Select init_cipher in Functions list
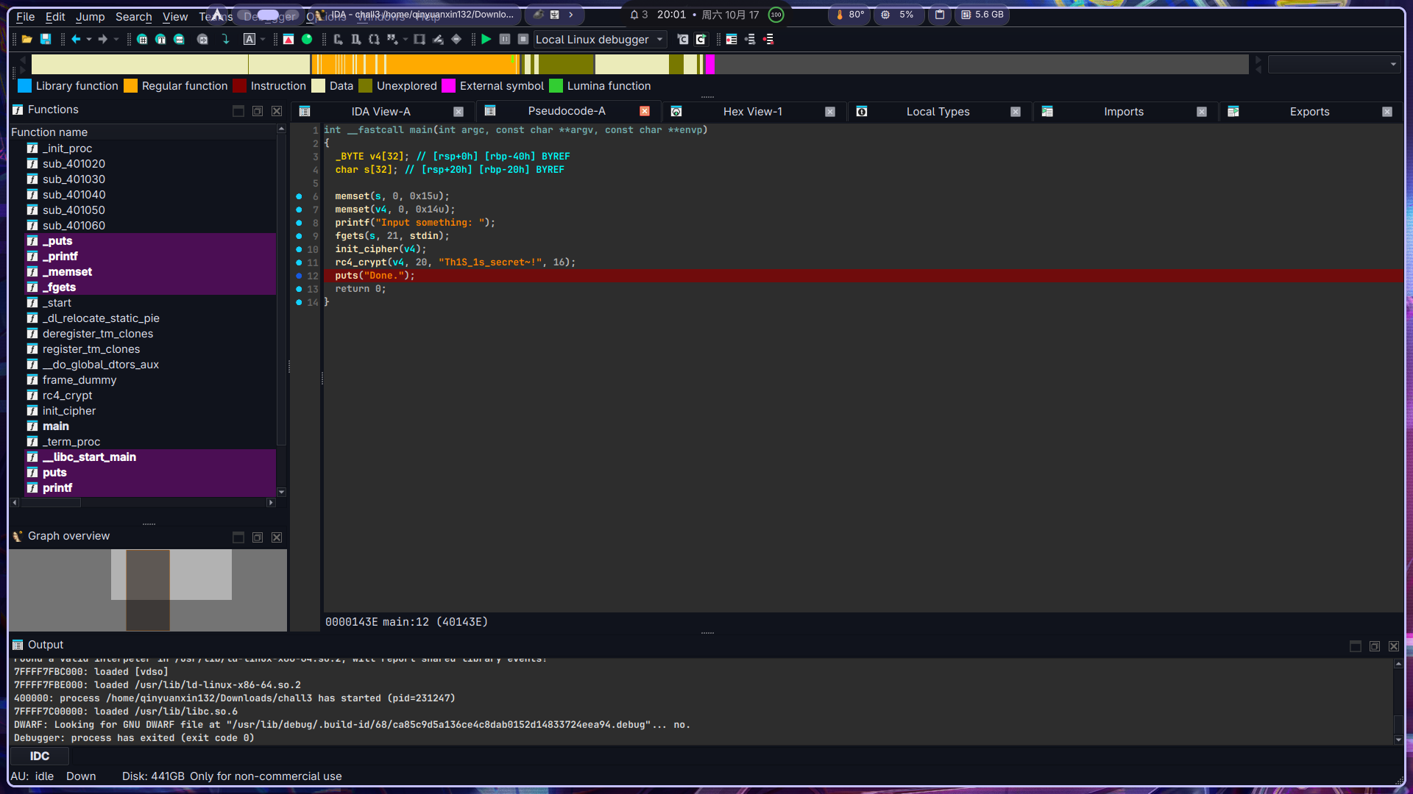The width and height of the screenshot is (1413, 794). point(69,411)
